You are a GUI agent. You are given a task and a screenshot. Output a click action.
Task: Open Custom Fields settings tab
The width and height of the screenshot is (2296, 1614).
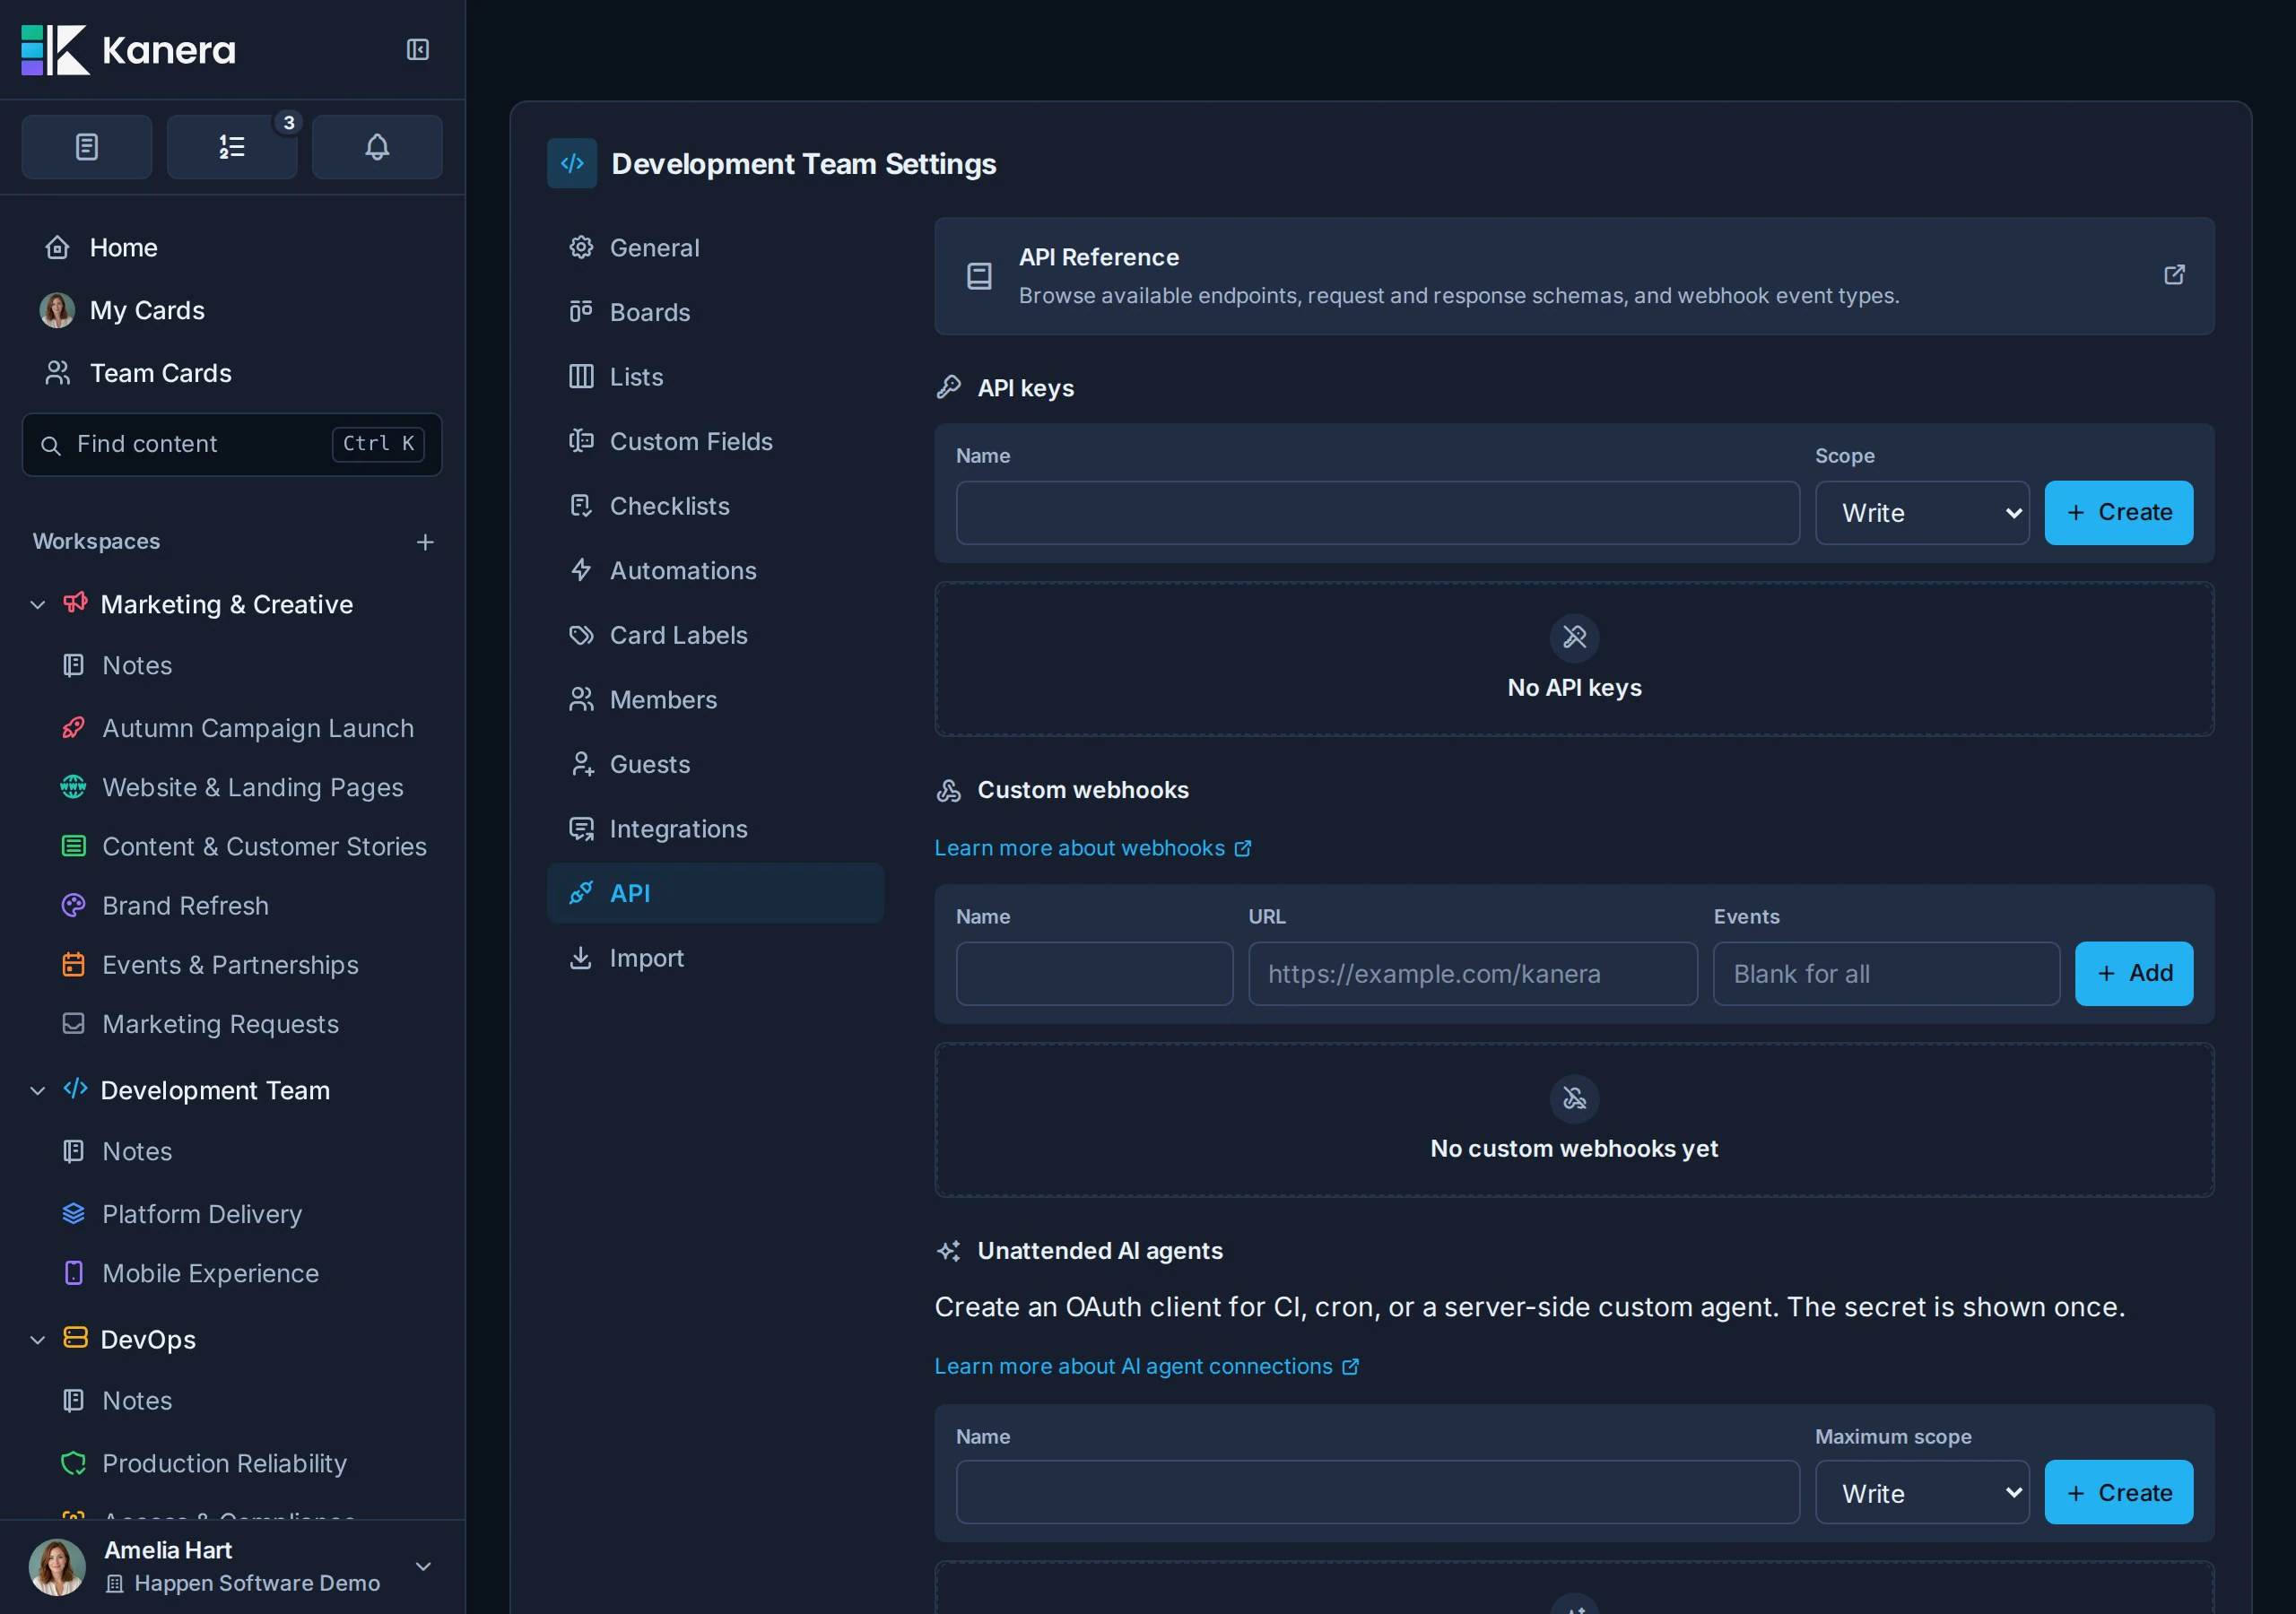[715, 442]
